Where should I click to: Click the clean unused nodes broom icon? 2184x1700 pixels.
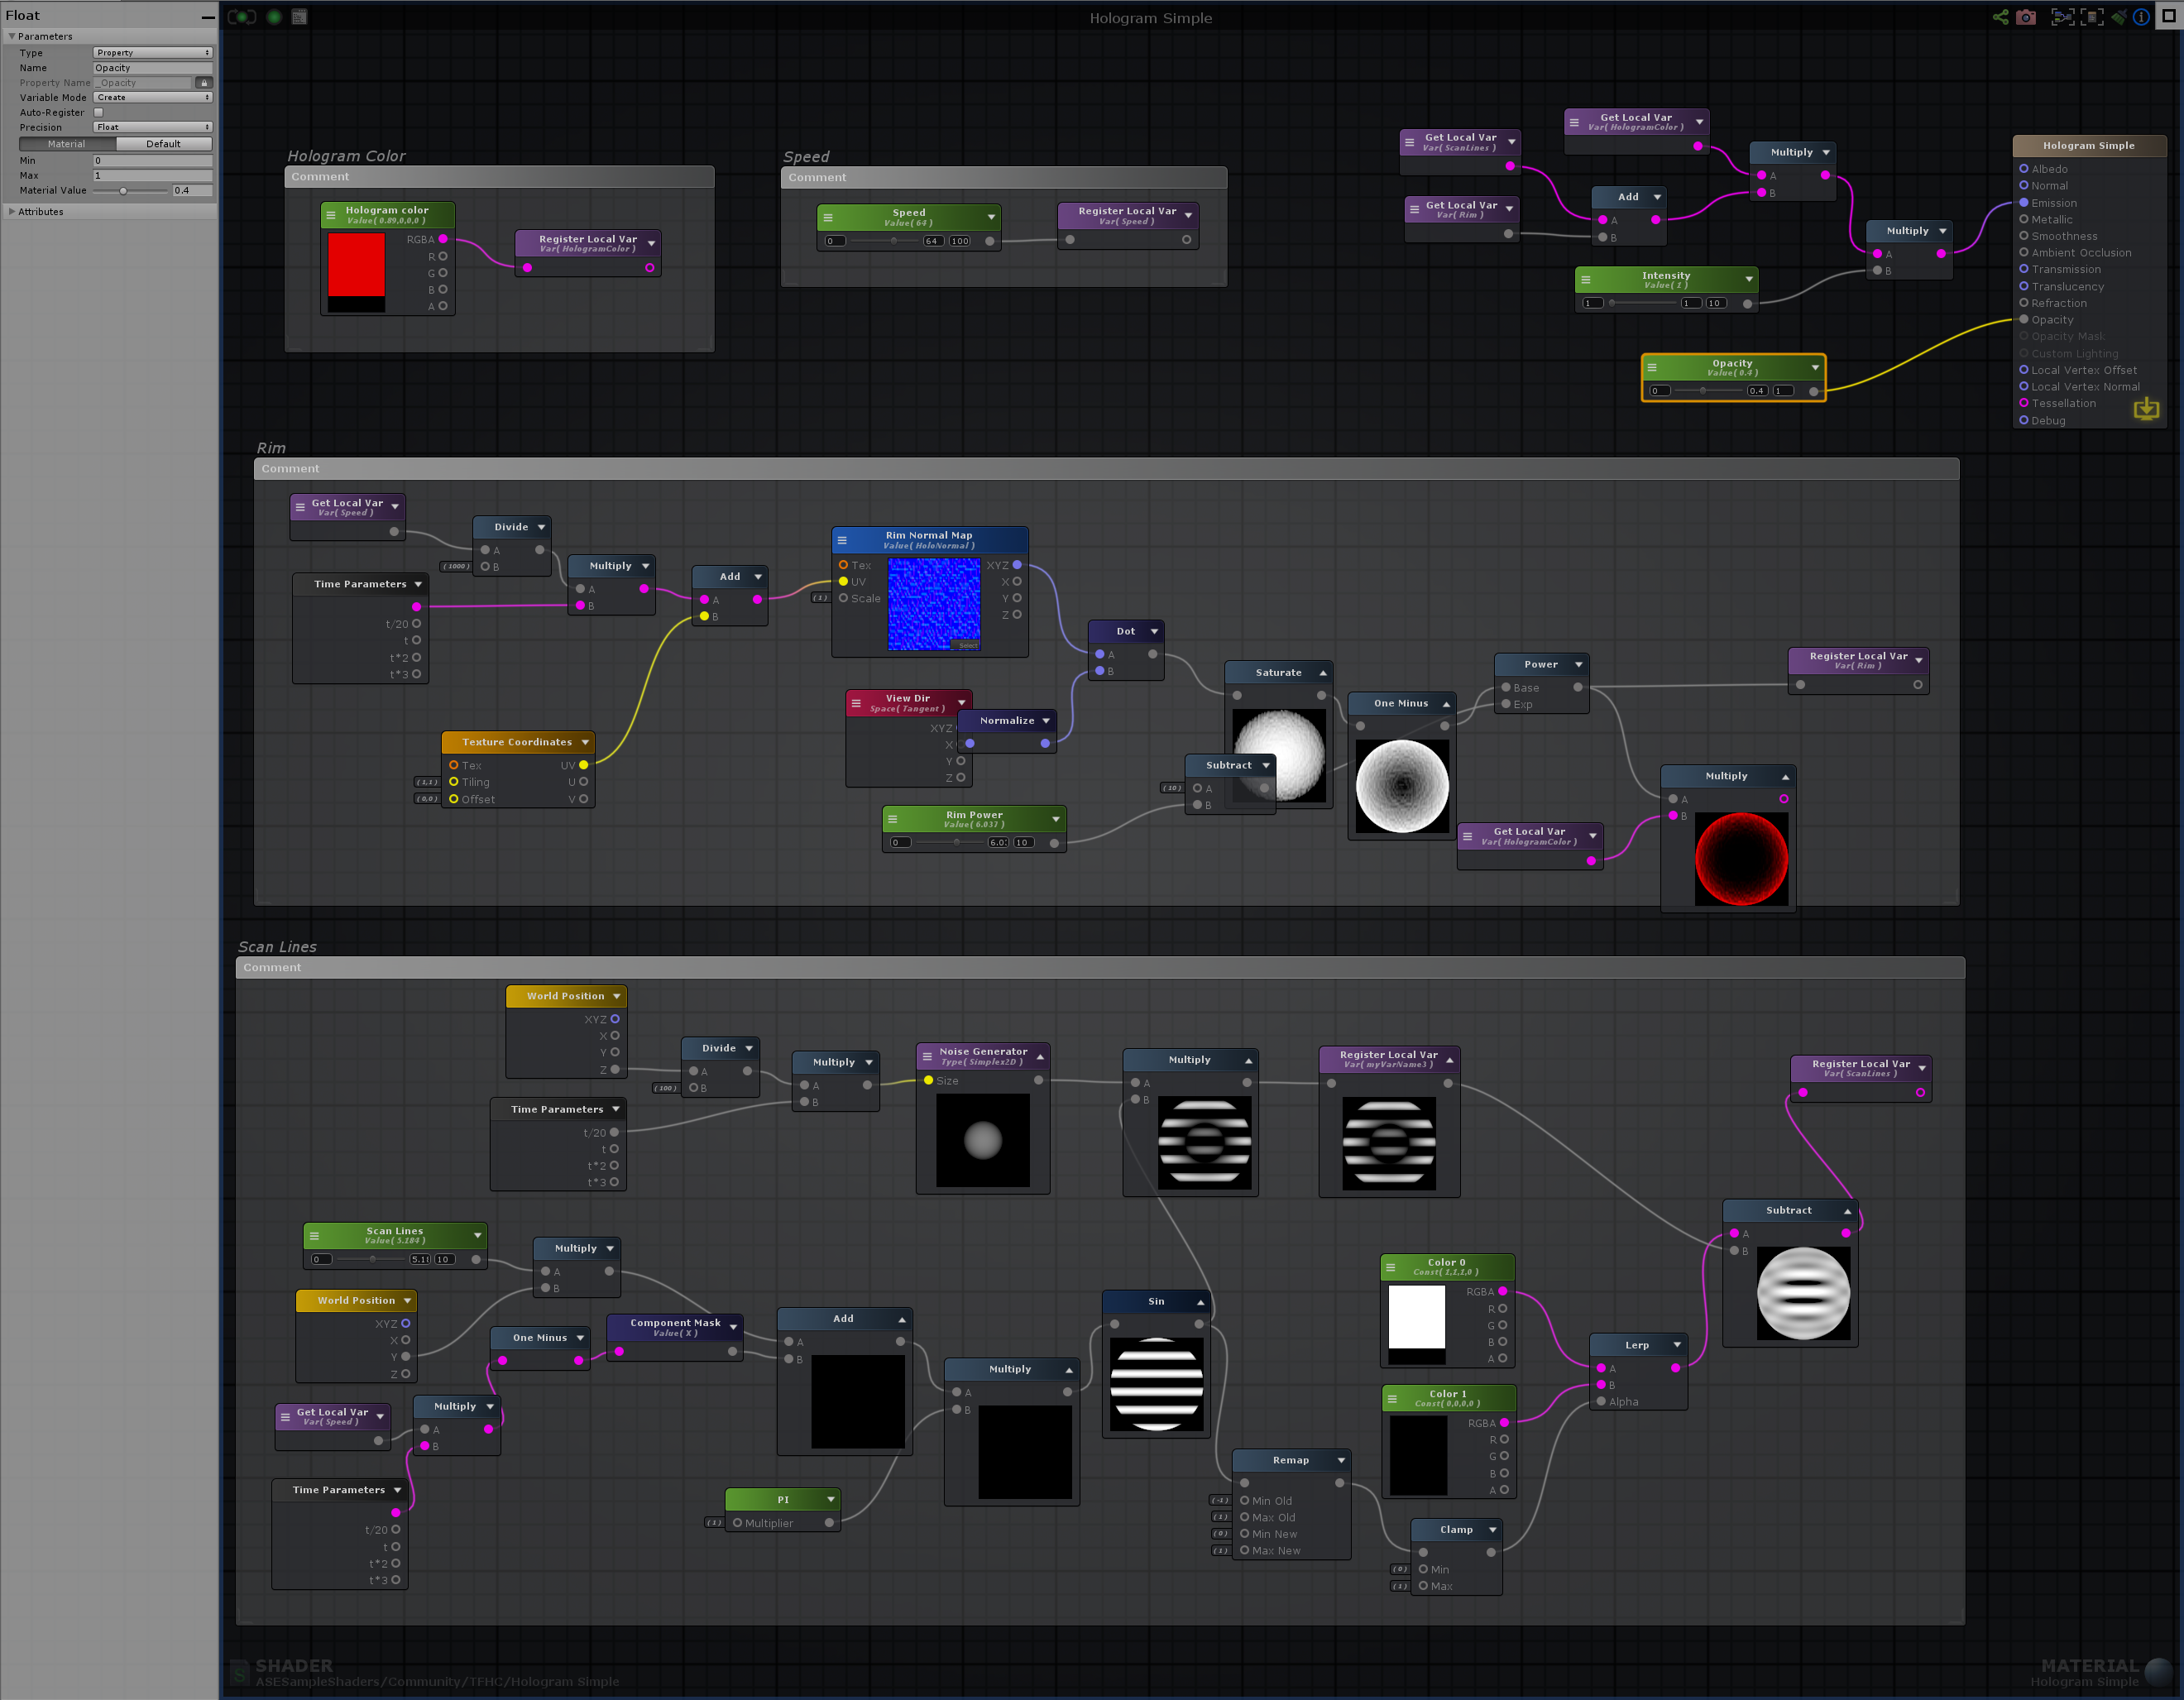pos(2119,17)
